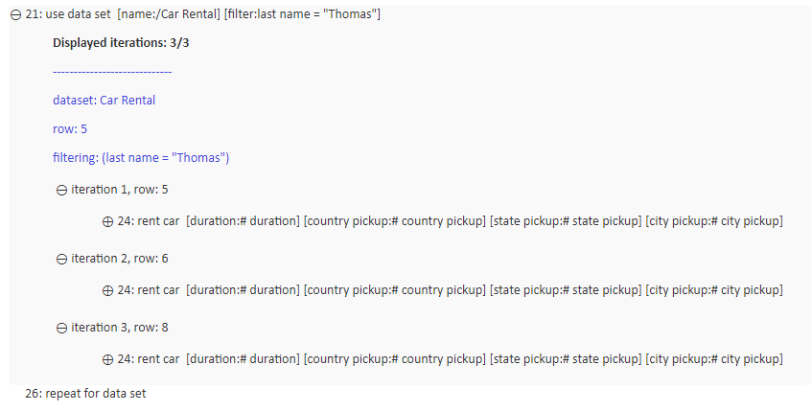Select the '26: repeat for data set' line
The height and width of the screenshot is (411, 812).
(x=85, y=394)
